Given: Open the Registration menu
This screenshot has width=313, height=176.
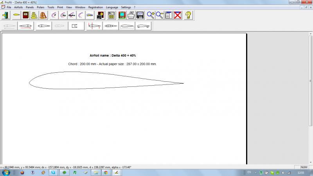Looking at the screenshot, I should (x=95, y=7).
